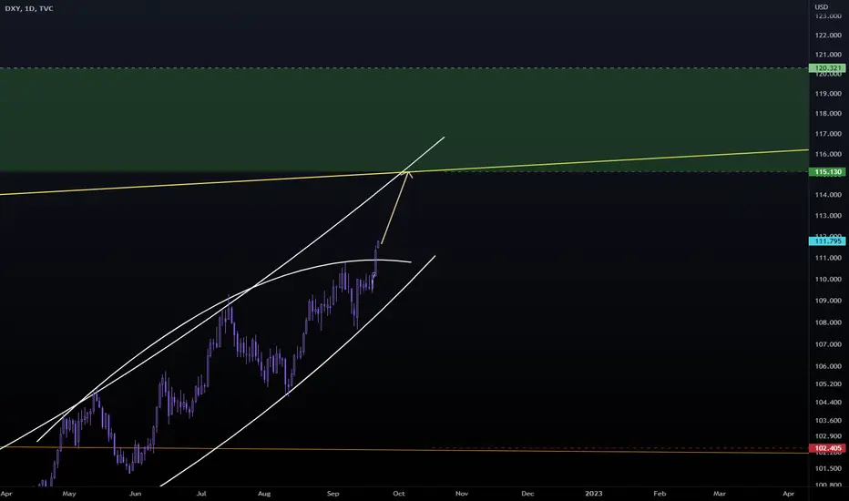This screenshot has height=501, width=849.
Task: Click the 122.000 price axis value
Action: pos(828,36)
